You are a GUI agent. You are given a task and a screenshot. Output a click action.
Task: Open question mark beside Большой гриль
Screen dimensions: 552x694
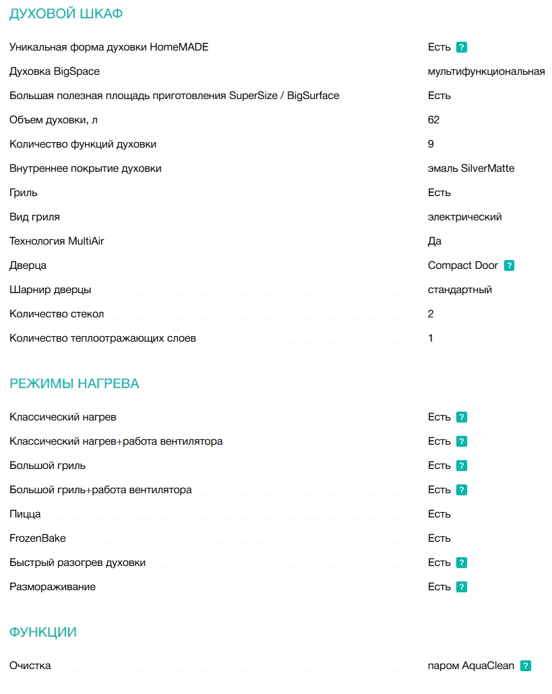pyautogui.click(x=462, y=466)
